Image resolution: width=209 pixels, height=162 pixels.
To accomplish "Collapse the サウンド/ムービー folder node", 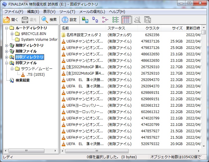I will point(12,69).
